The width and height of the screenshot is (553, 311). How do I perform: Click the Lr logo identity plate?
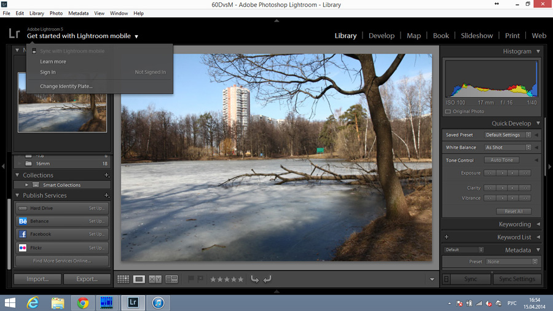point(14,34)
